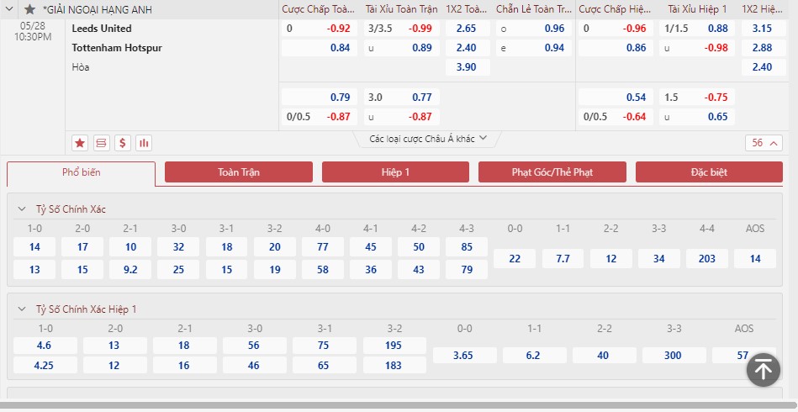Choose 7.7 odds for 1-1 correct score
The height and width of the screenshot is (412, 798).
(563, 258)
